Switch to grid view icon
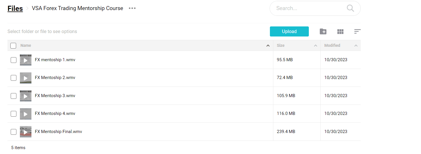Screen dimensions: 421x154 (x=340, y=32)
